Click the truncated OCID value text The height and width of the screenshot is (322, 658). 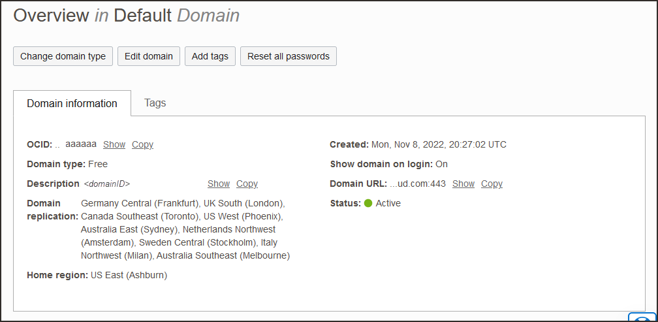(81, 144)
